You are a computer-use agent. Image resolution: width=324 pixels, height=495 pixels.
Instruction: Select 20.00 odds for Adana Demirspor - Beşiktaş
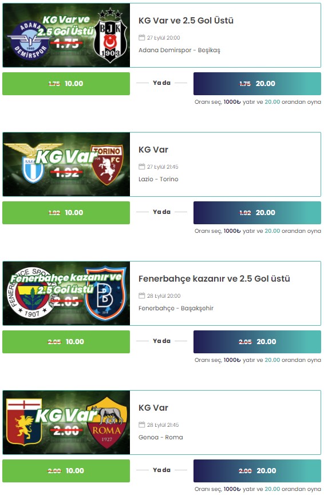pos(257,84)
